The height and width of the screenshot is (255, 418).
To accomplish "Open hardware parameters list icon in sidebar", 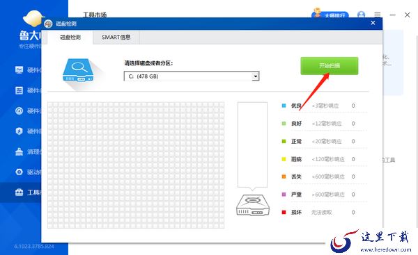I will [19, 90].
